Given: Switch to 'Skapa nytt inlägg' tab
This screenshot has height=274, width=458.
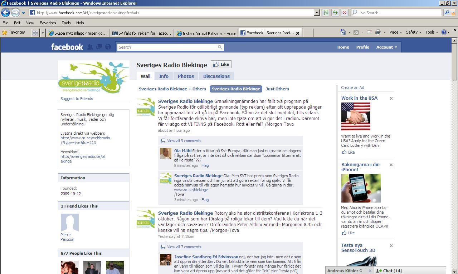Looking at the screenshot, I should pyautogui.click(x=78, y=33).
